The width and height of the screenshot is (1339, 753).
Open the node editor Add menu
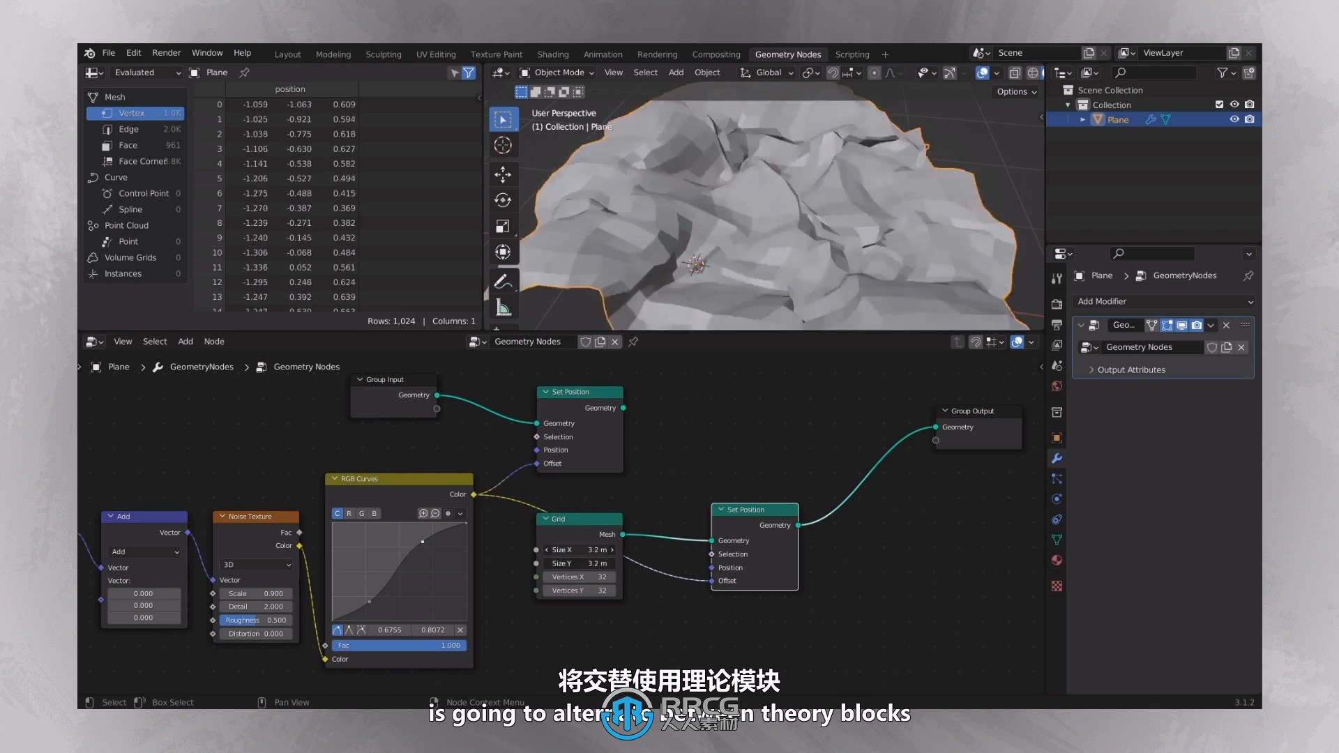pyautogui.click(x=186, y=342)
